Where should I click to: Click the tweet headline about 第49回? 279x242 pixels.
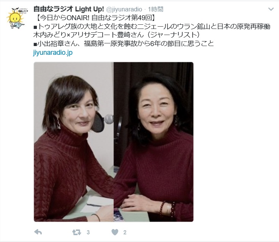click(x=95, y=18)
